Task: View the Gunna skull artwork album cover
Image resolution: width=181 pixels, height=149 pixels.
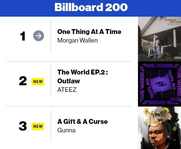Action: click(x=159, y=128)
